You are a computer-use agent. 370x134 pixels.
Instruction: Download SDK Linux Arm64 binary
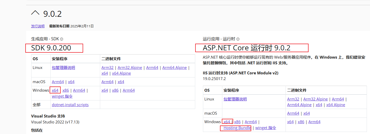[x=152, y=67]
